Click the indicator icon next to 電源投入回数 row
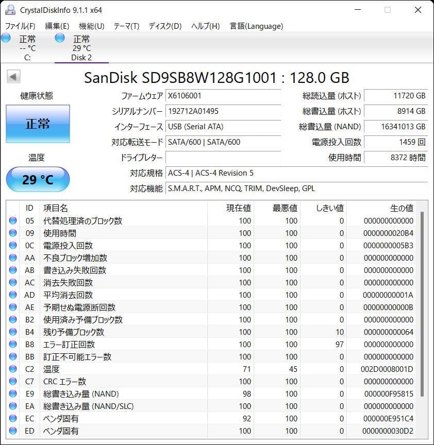The height and width of the screenshot is (445, 434). [12, 246]
